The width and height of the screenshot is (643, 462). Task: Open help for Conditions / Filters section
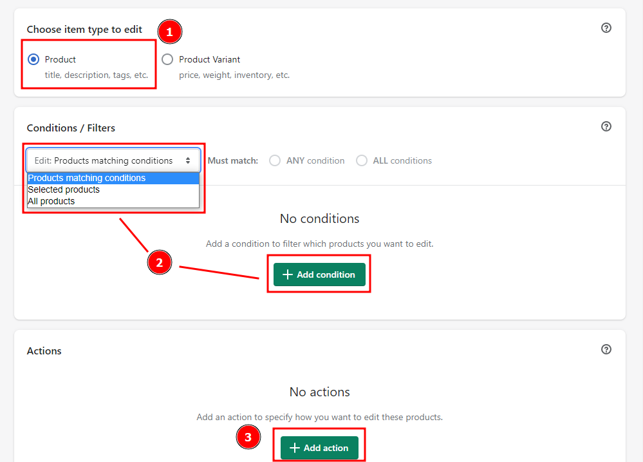coord(606,126)
